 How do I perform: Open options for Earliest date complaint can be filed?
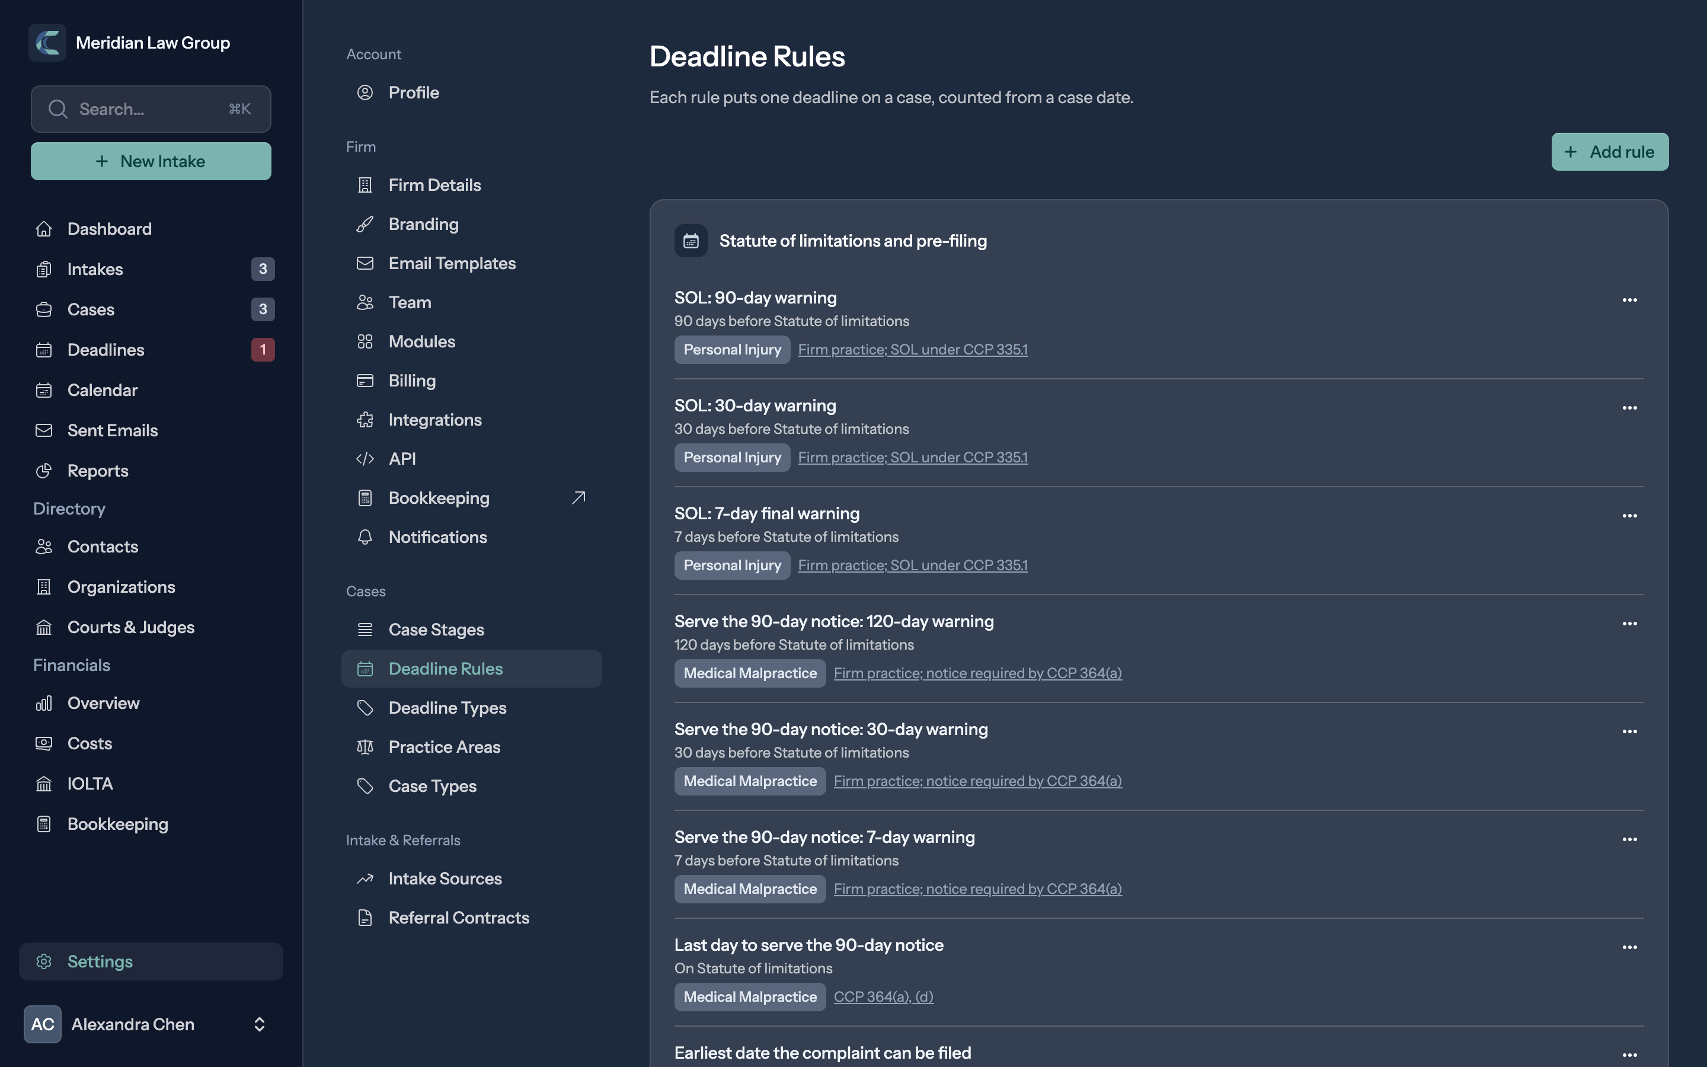click(1629, 1055)
